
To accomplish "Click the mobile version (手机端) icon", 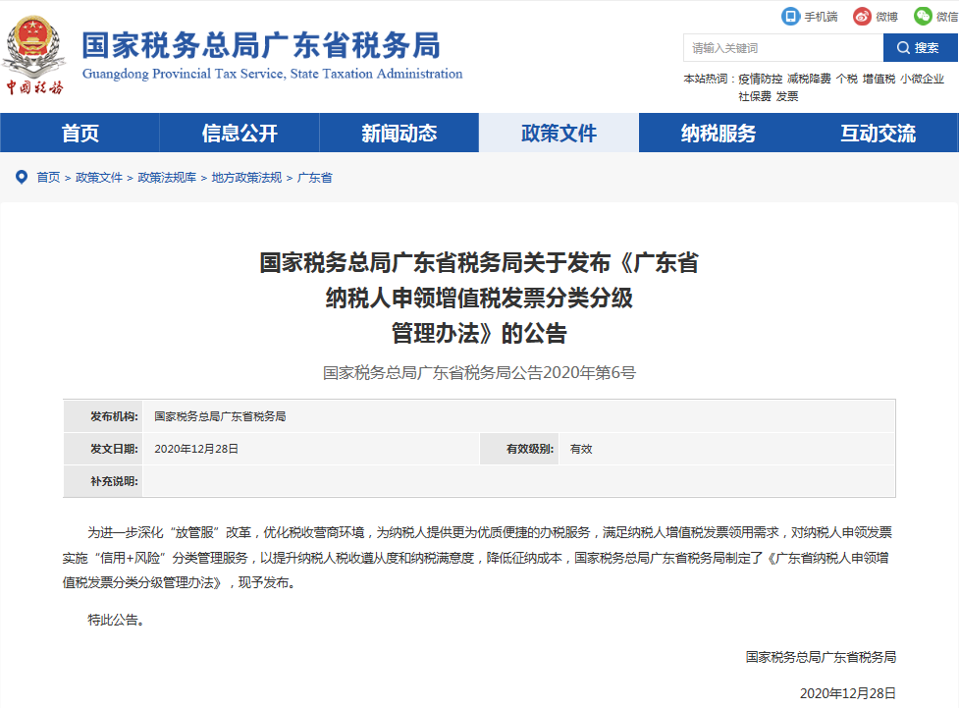I will (790, 17).
